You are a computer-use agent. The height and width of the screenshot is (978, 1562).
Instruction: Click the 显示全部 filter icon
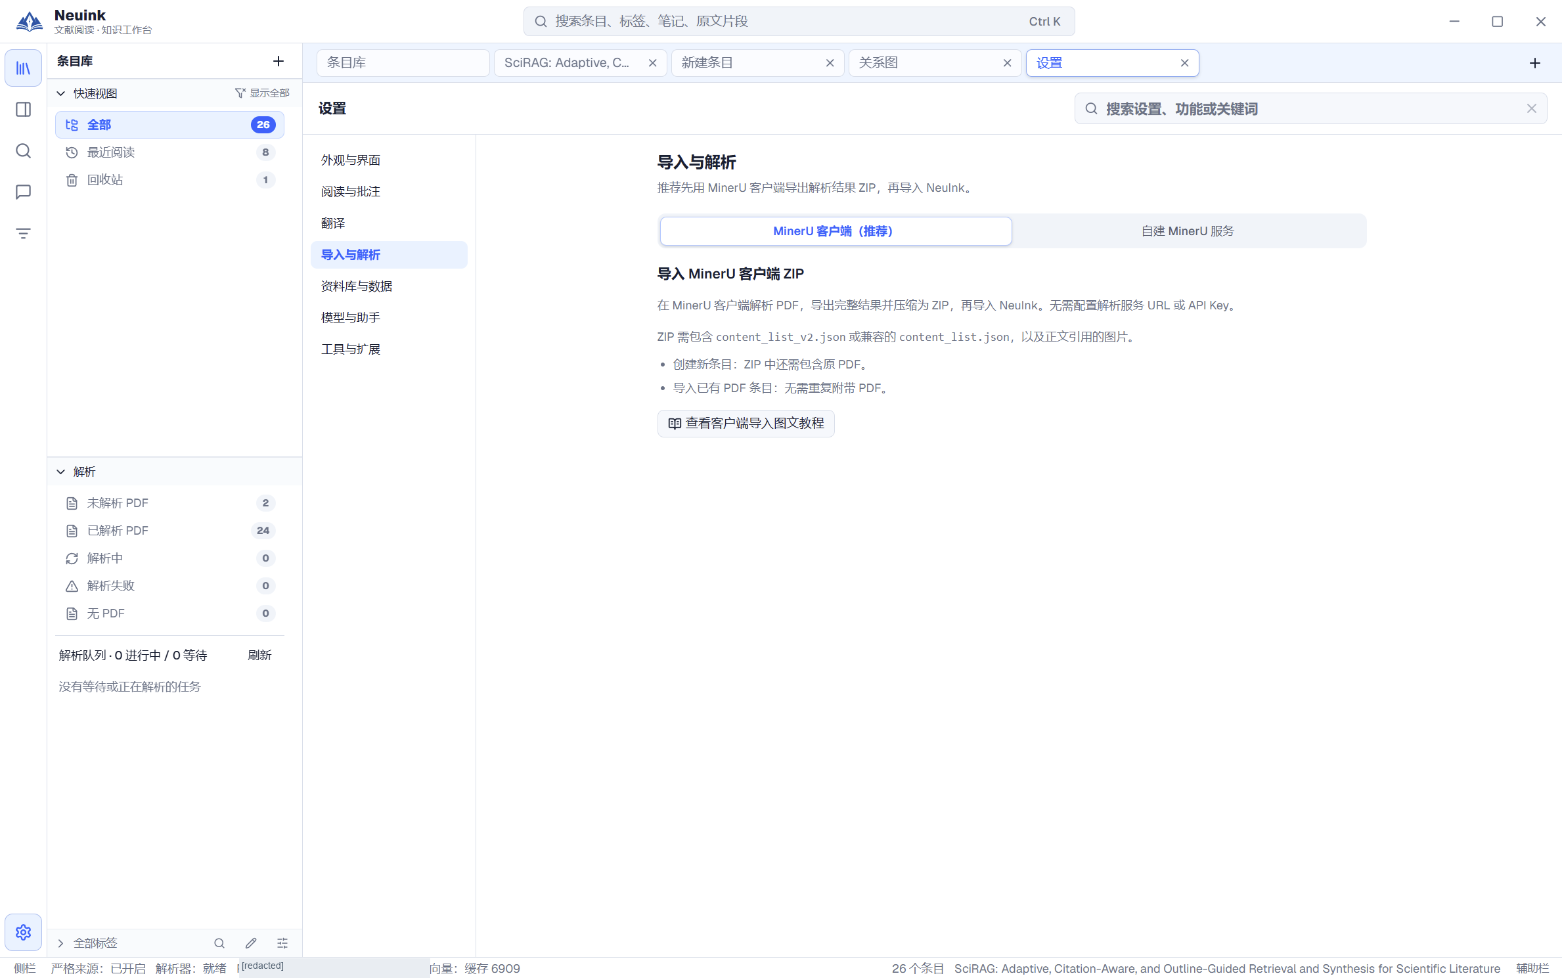pyautogui.click(x=240, y=93)
